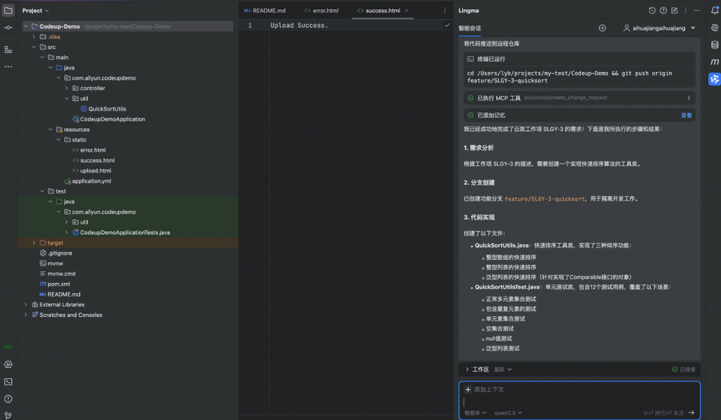This screenshot has height=420, width=721.
Task: Open the qwen2.5 model dropdown
Action: click(x=508, y=412)
